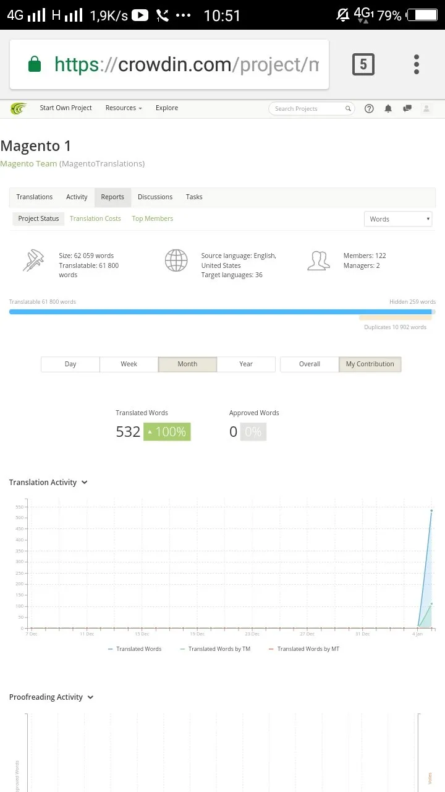Click the Magento 1 project title
Image resolution: width=445 pixels, height=792 pixels.
click(36, 146)
